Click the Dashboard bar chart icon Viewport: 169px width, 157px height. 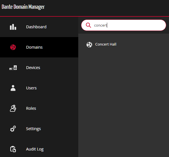coord(13,27)
